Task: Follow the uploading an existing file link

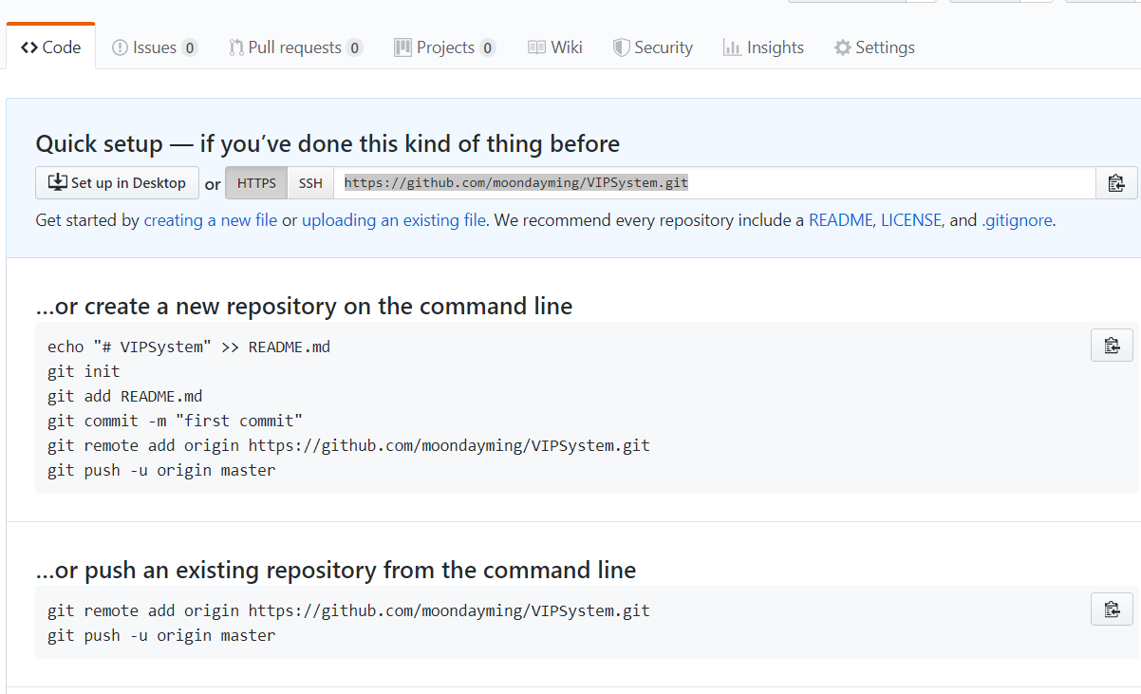Action: coord(394,220)
